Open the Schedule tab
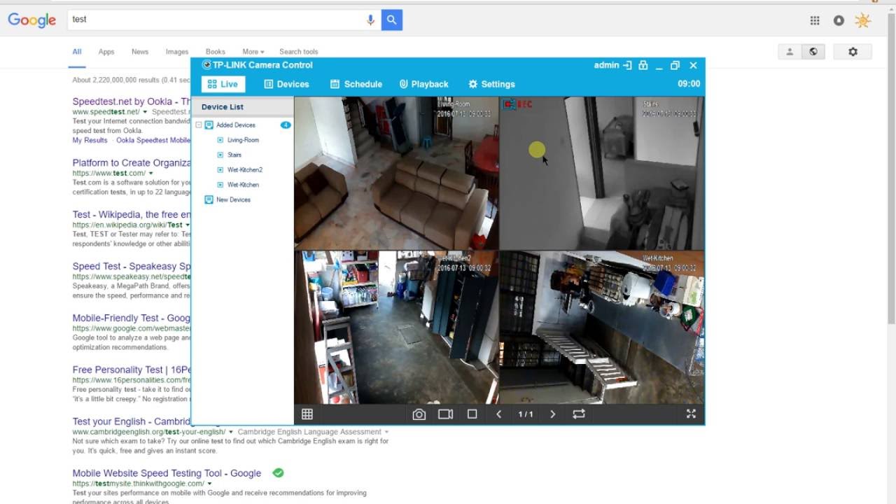The width and height of the screenshot is (896, 504). pos(356,84)
